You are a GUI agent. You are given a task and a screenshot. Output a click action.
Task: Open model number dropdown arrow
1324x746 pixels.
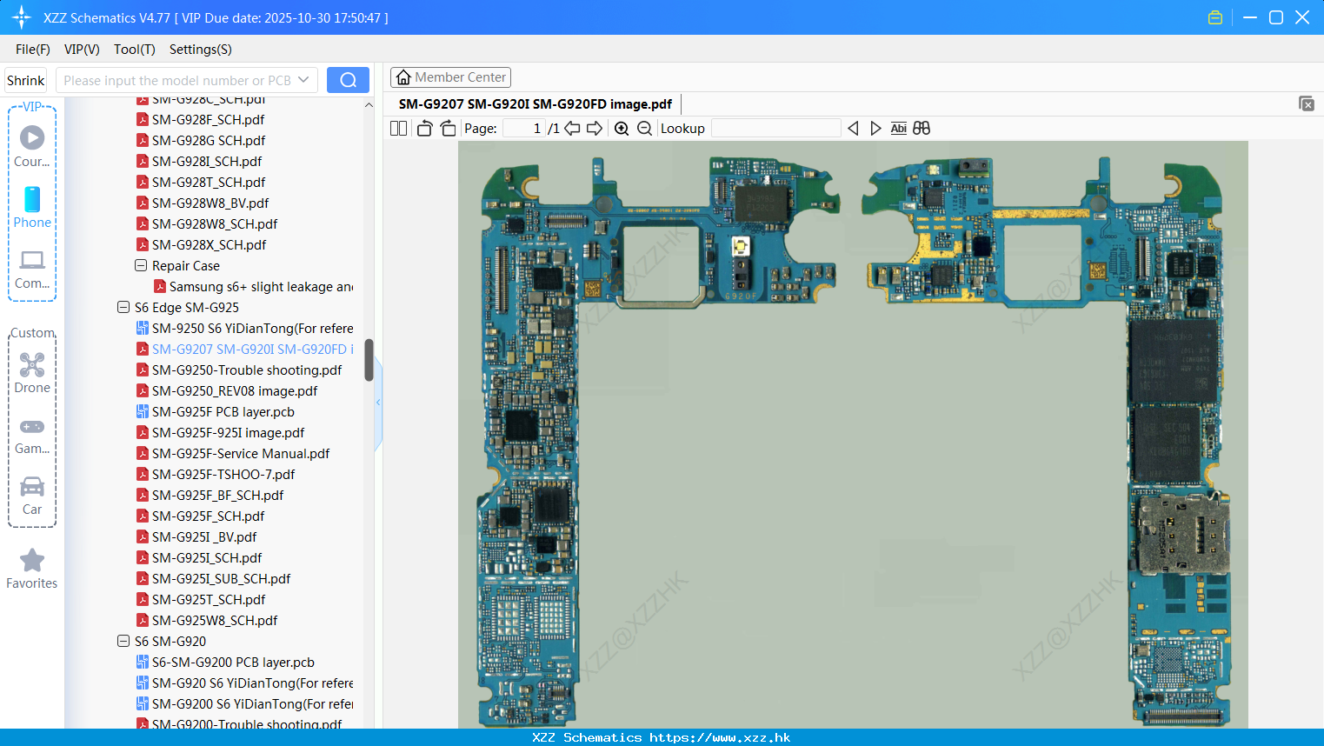303,80
